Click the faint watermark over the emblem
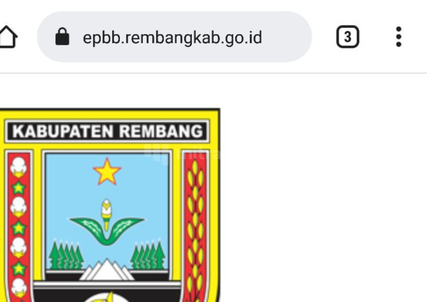This screenshot has height=302, width=427. point(183,154)
